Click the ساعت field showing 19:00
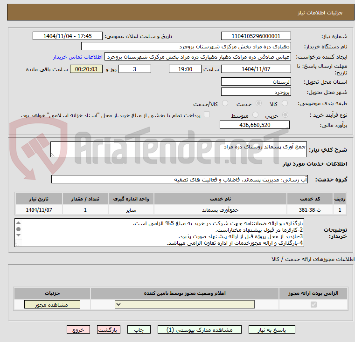Screen dimensions: 355x342 coord(185,69)
